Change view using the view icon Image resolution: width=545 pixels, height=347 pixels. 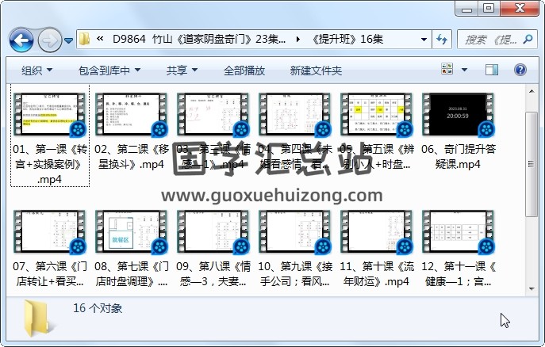pyautogui.click(x=447, y=69)
